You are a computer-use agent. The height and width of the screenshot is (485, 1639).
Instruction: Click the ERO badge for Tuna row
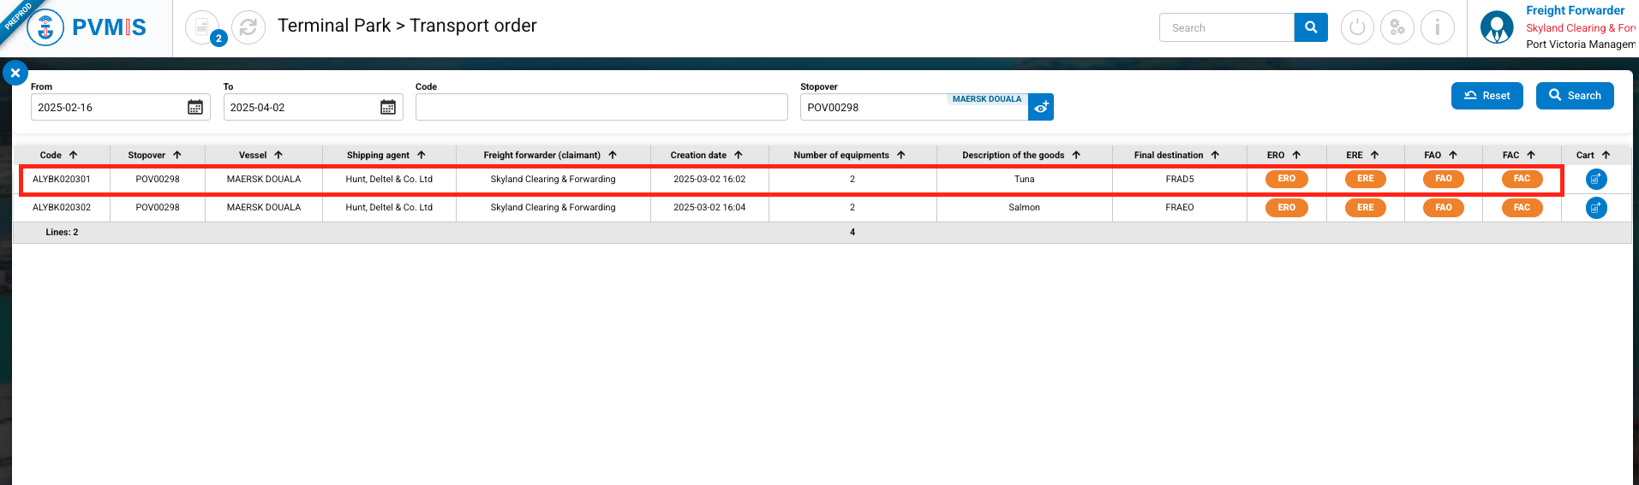pos(1286,179)
